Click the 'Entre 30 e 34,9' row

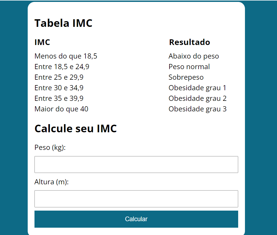[x=59, y=88]
